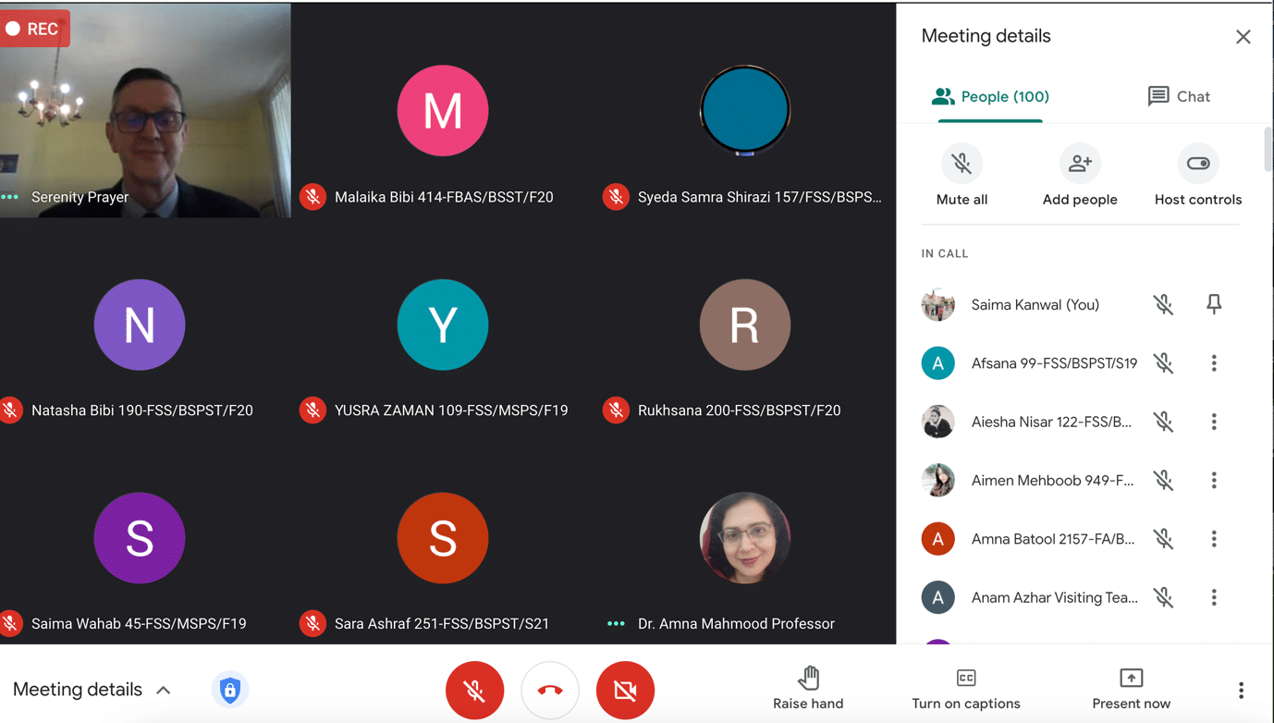
Task: Click Aimen Mehboob's profile photo in the list
Action: 937,480
